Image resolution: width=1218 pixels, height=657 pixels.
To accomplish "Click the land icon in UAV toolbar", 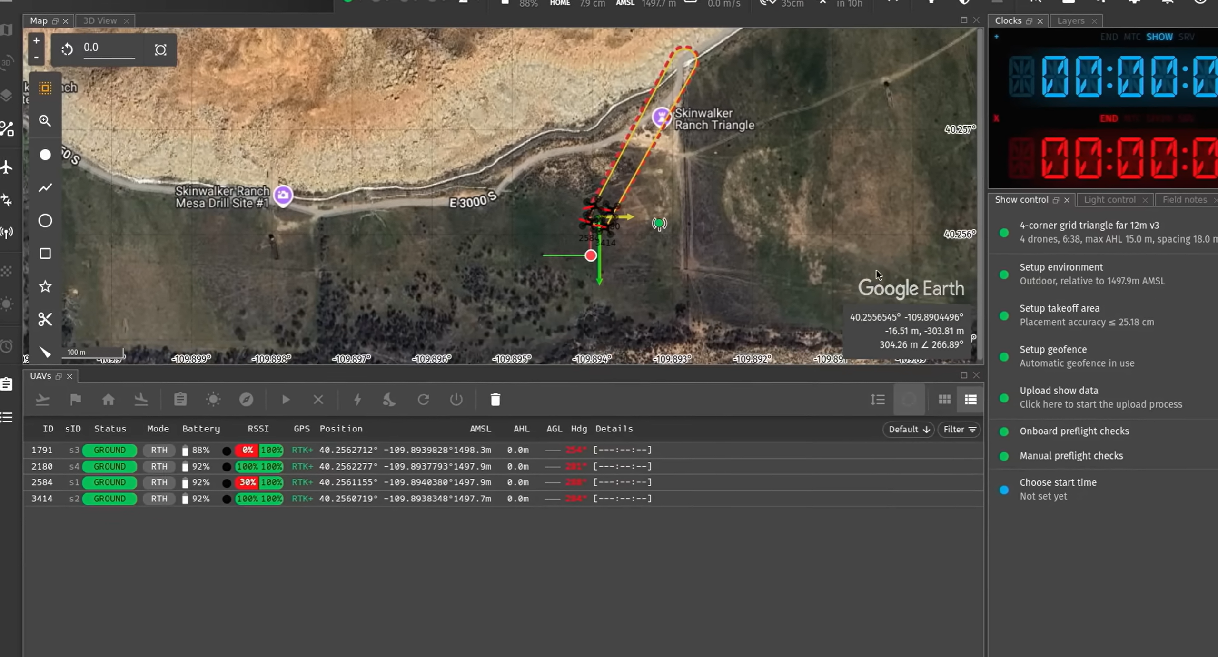I will [141, 400].
